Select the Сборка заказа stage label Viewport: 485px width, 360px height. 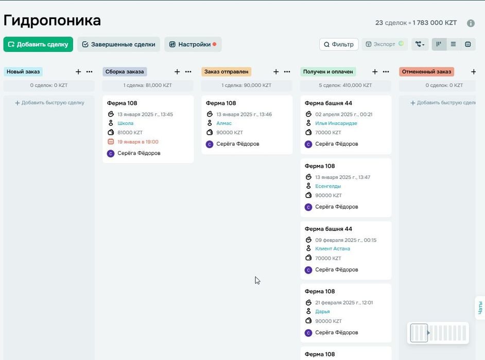pos(125,71)
